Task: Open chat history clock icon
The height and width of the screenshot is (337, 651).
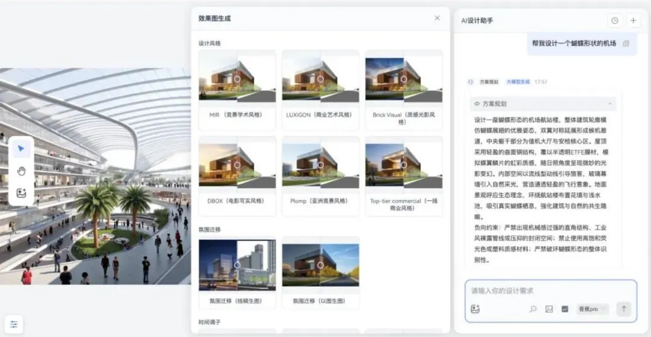Action: (x=615, y=20)
